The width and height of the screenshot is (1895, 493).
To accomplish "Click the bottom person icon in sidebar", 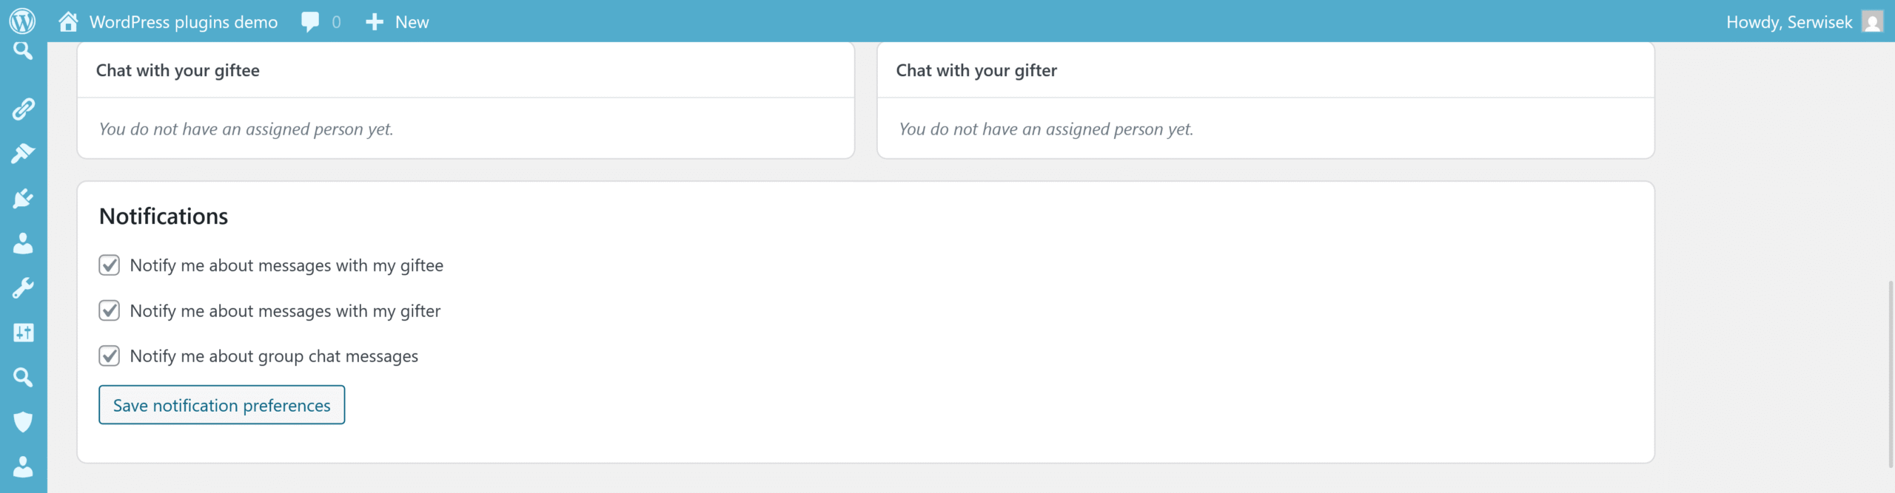I will click(x=23, y=466).
